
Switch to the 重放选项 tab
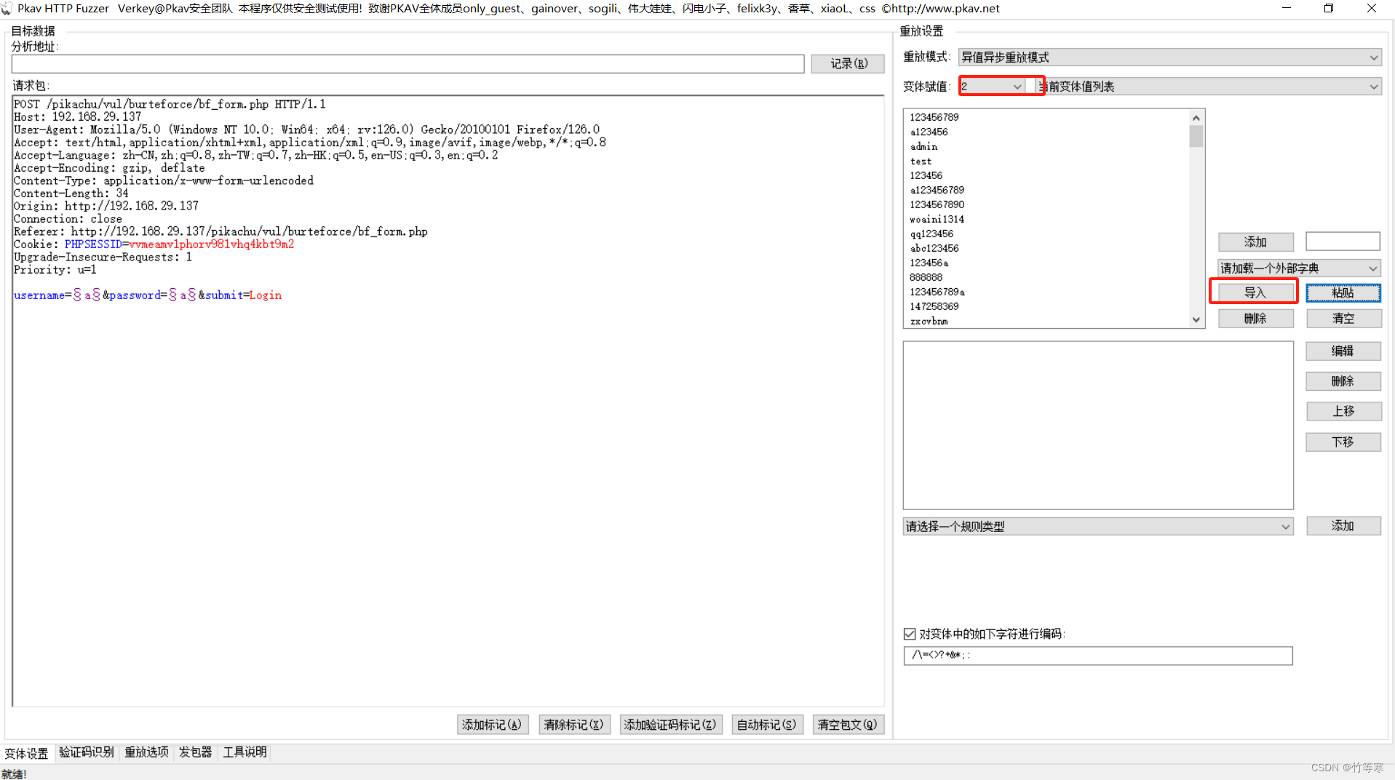pyautogui.click(x=146, y=752)
